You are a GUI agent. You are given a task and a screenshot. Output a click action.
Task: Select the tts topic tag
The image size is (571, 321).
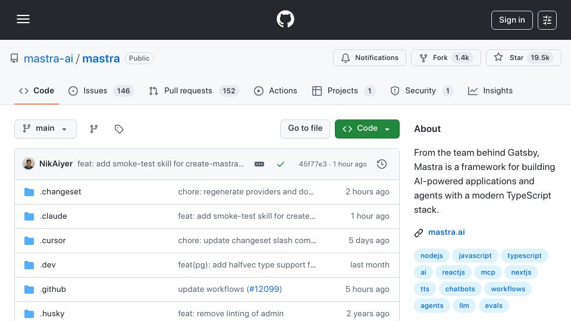tap(425, 289)
